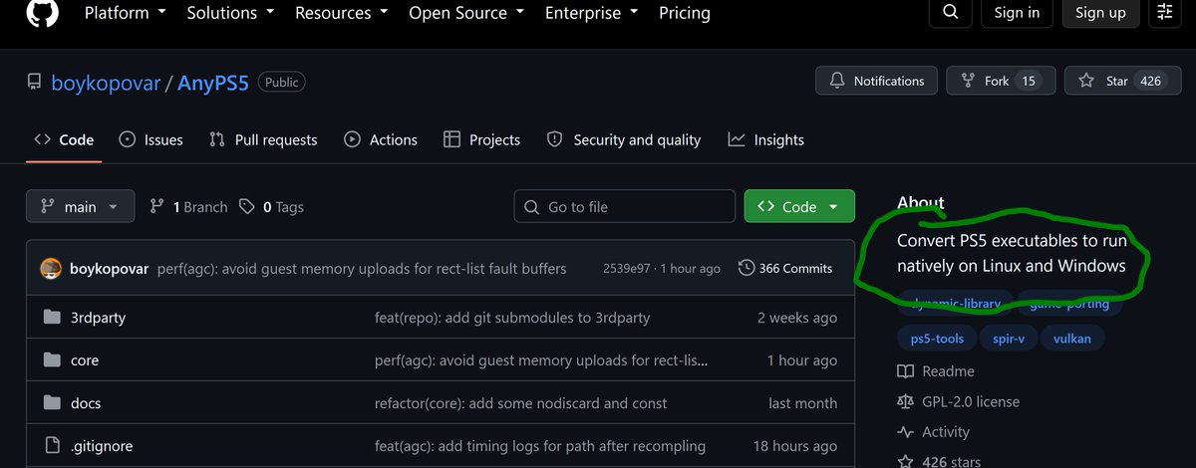Star the repository with Star button
The image size is (1196, 468).
tap(1121, 82)
